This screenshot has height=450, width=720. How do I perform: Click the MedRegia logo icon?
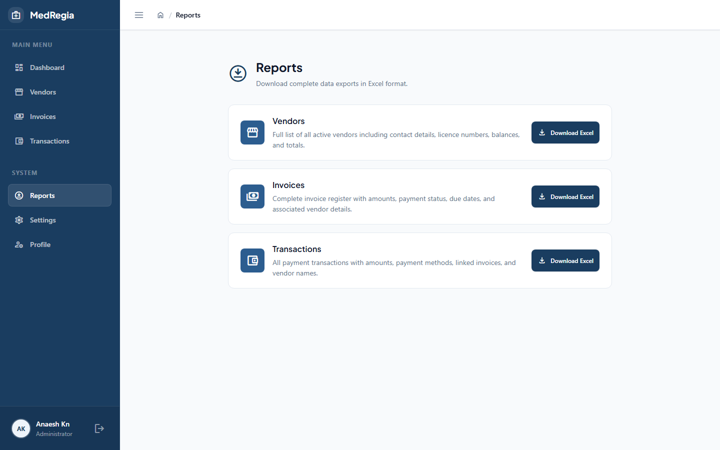tap(16, 15)
